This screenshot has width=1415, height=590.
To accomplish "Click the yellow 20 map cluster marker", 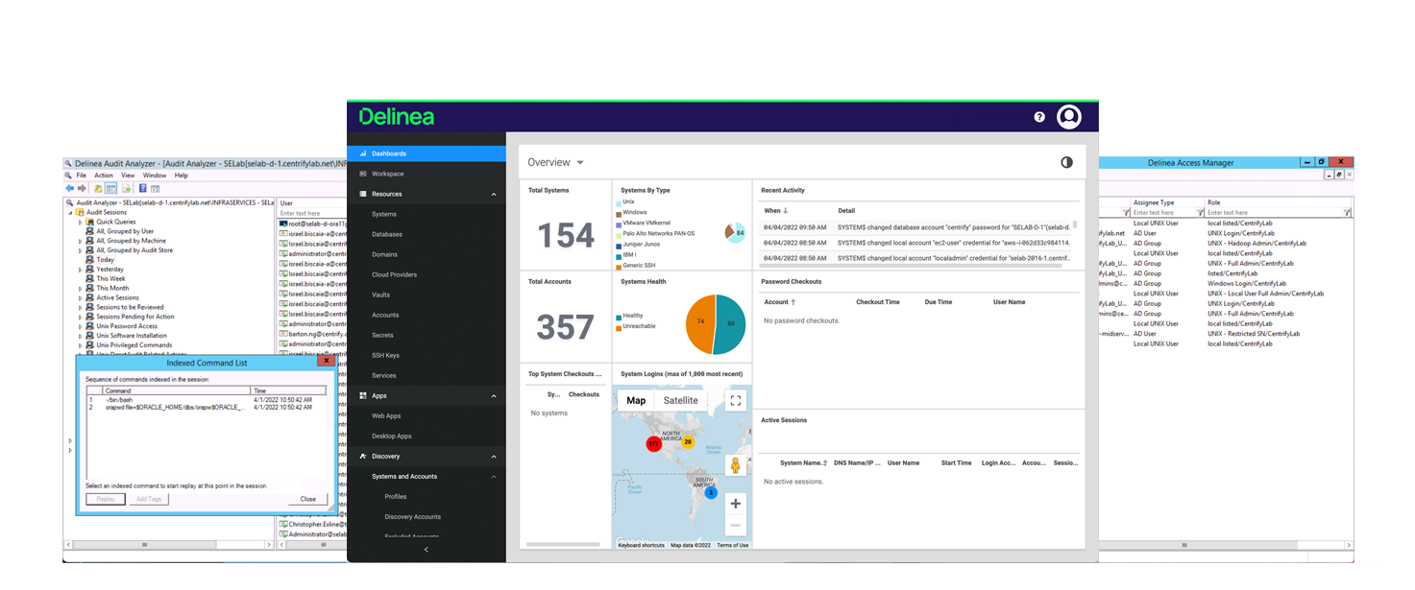I will click(x=688, y=442).
